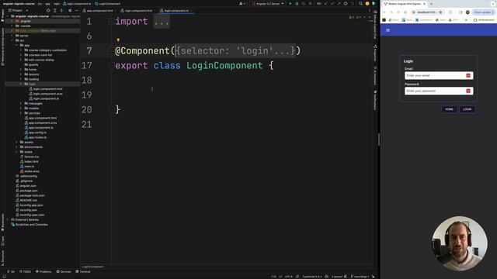
Task: Open login.component.html in project tree
Action: pyautogui.click(x=46, y=89)
